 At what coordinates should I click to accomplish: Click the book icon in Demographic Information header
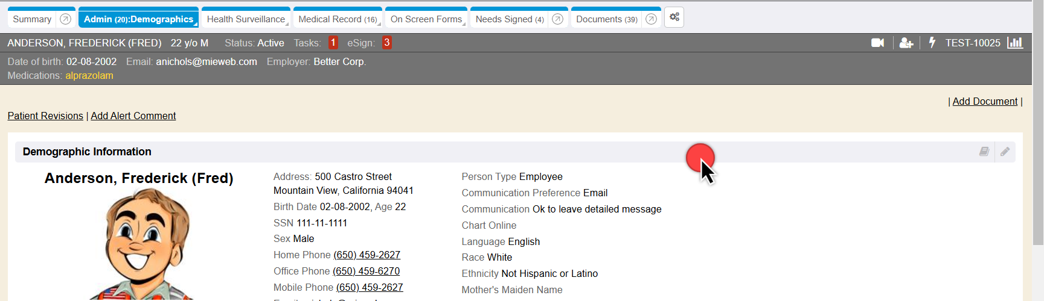(x=984, y=152)
